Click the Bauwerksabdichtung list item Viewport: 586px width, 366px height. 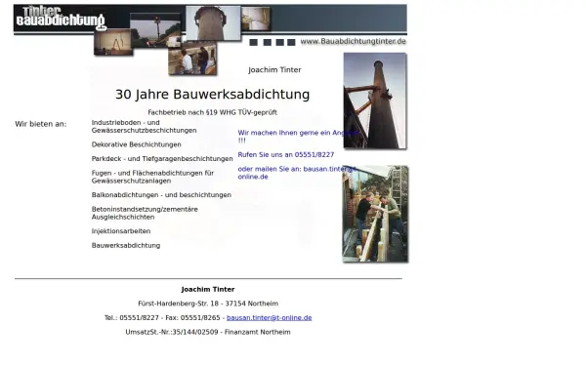click(126, 245)
